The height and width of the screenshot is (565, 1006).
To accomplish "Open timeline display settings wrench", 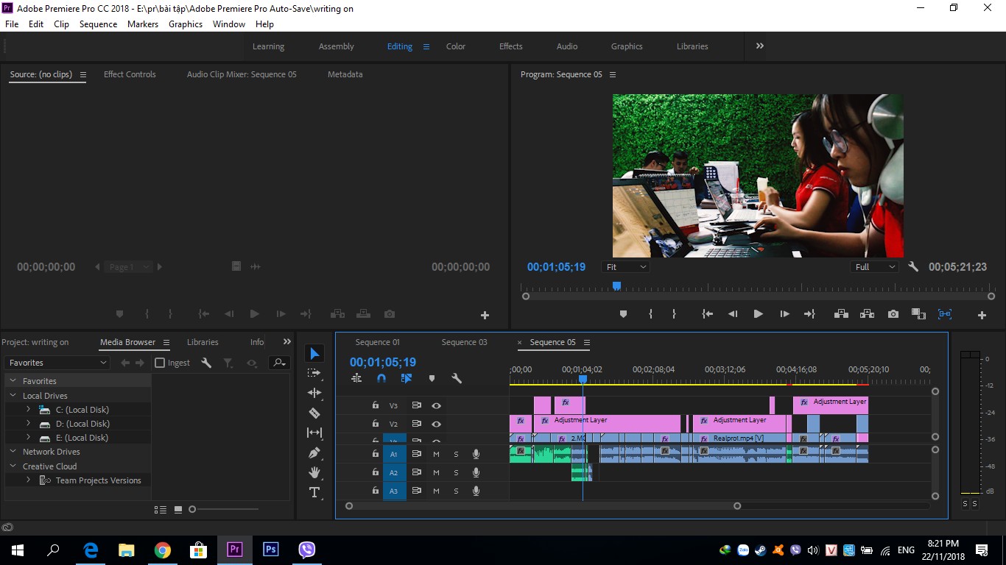I will pyautogui.click(x=457, y=378).
